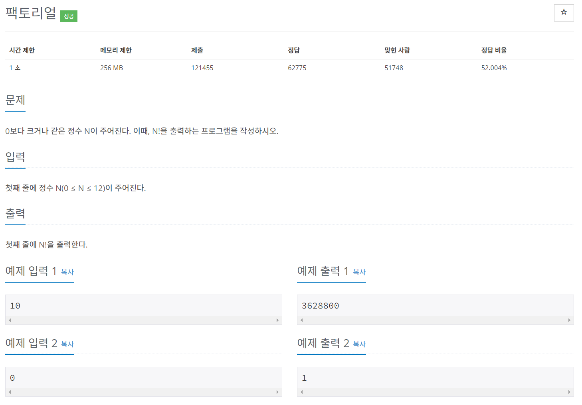Click example output 2 value 1
The height and width of the screenshot is (405, 582).
point(304,378)
